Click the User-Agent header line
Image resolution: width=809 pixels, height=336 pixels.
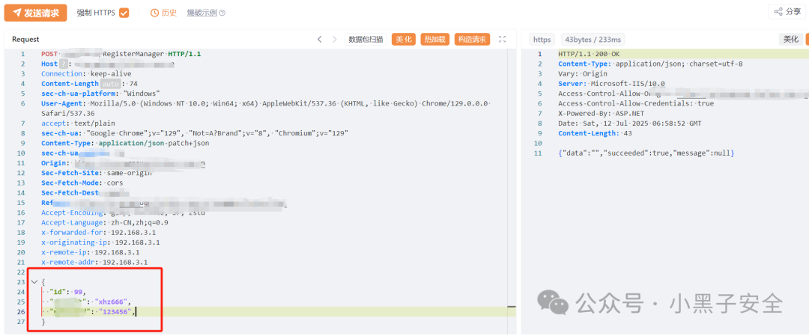pos(265,109)
